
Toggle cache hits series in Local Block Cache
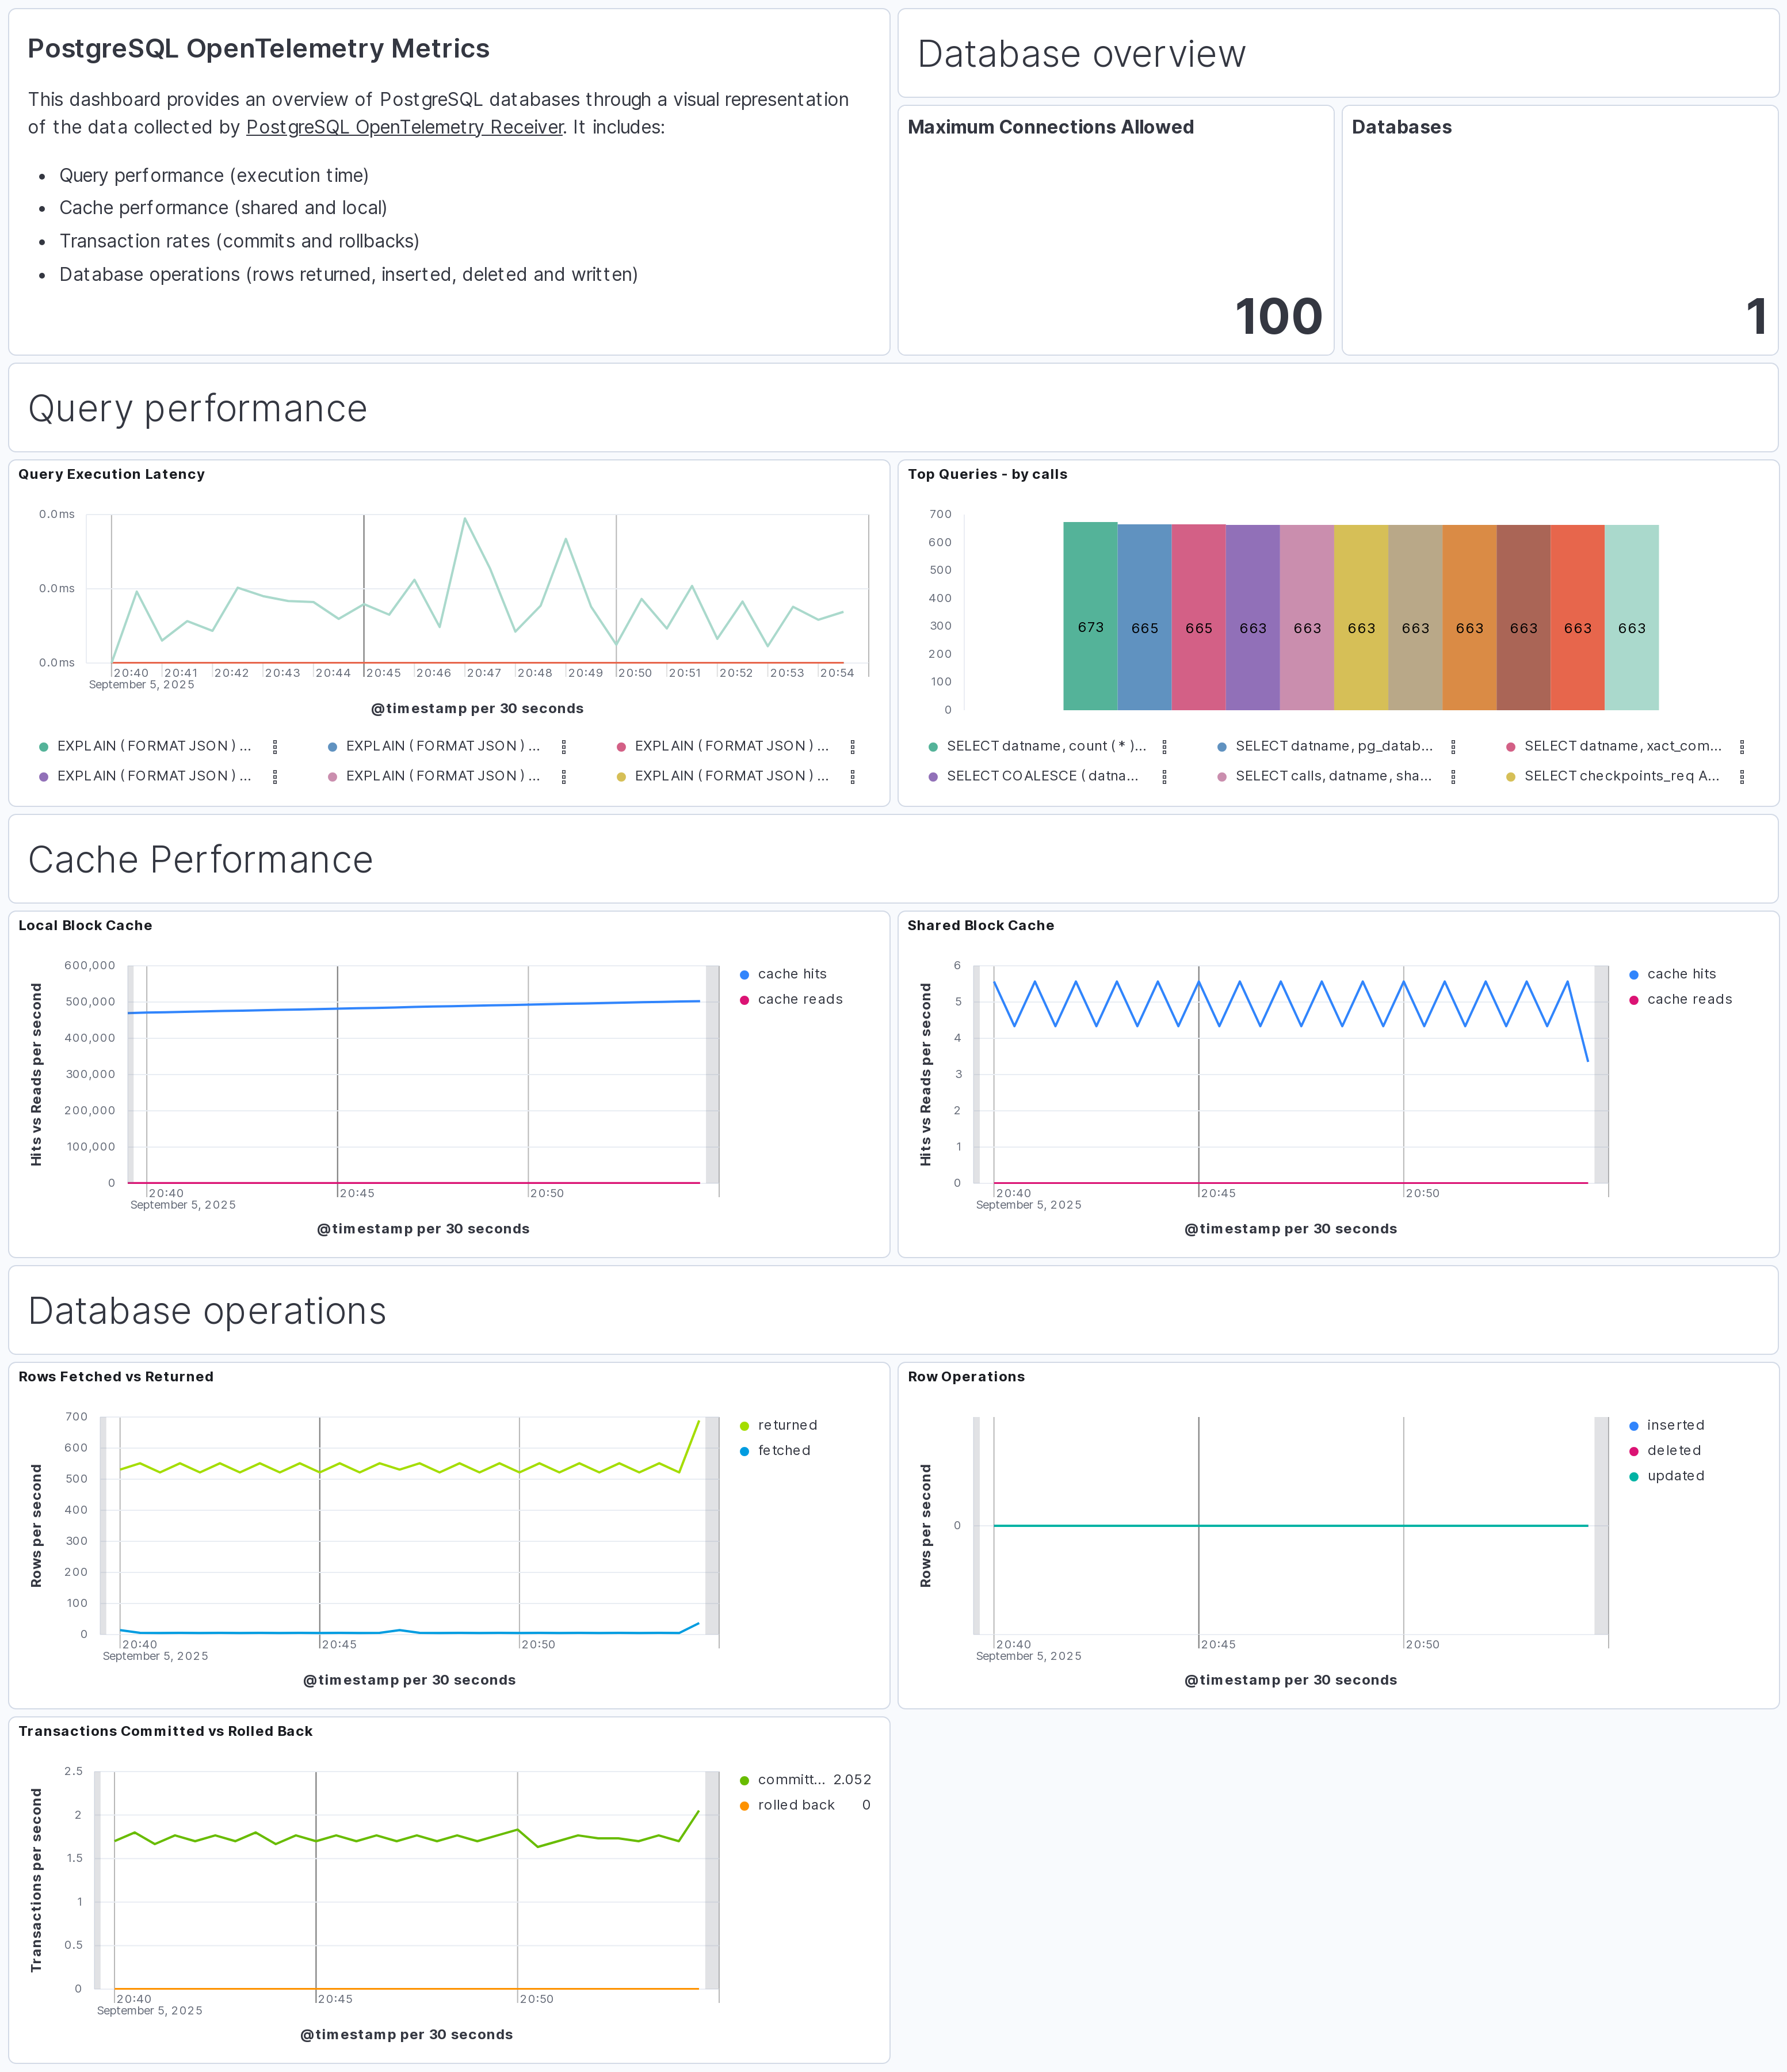[x=789, y=973]
